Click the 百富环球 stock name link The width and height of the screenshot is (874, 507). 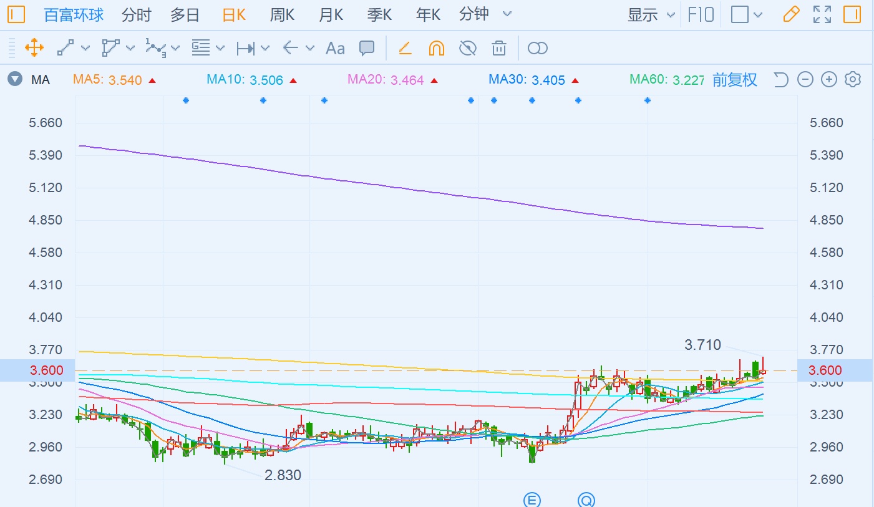click(74, 14)
